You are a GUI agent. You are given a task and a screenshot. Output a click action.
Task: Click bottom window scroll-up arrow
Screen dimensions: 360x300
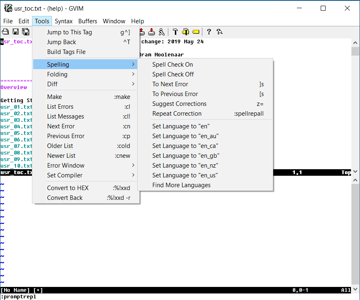[355, 180]
